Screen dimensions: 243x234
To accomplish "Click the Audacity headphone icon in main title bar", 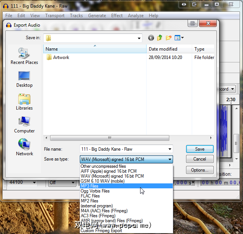I will click(x=6, y=6).
